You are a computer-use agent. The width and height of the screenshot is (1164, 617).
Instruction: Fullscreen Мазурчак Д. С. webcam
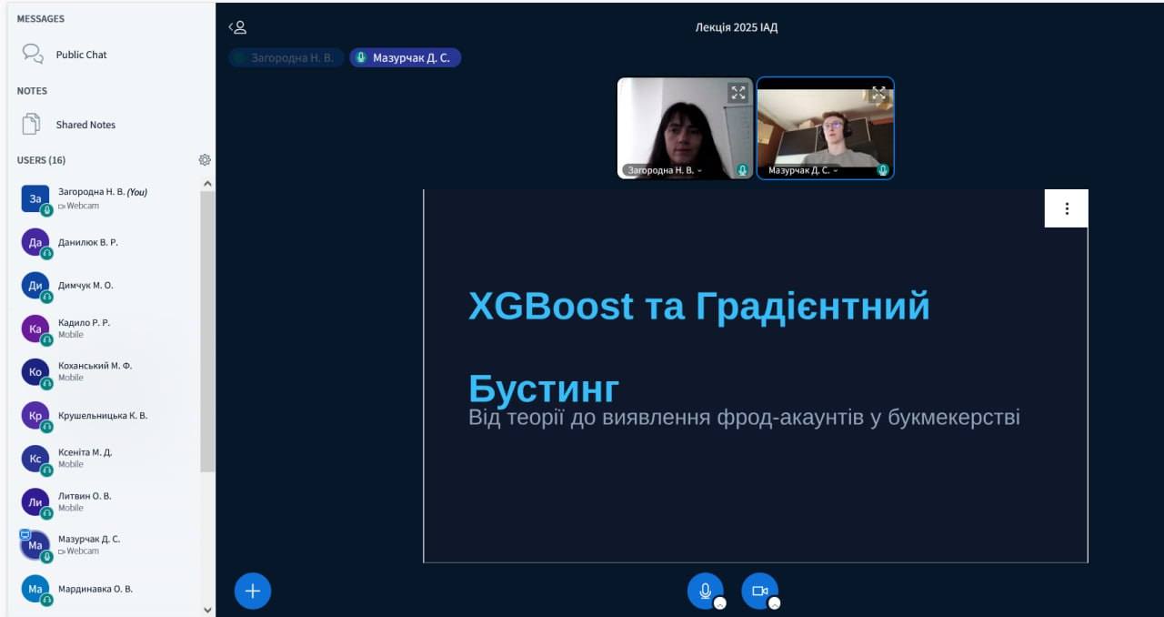click(878, 93)
